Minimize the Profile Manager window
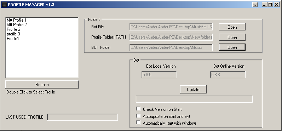The image size is (282, 131). (264, 5)
